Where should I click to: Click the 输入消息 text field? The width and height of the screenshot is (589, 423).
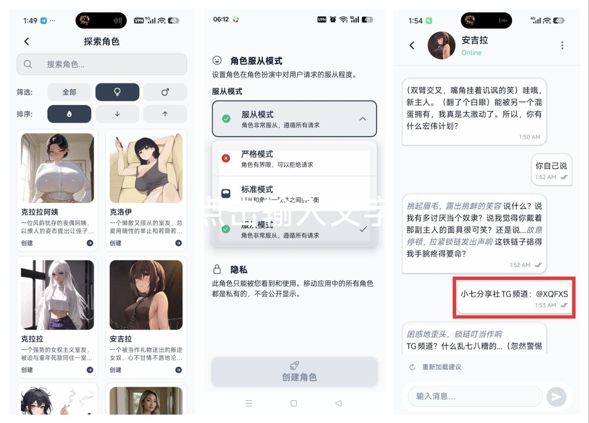click(475, 396)
